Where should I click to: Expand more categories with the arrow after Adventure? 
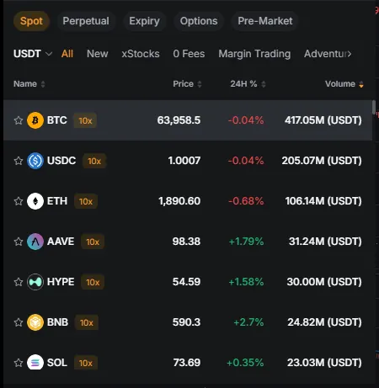(x=350, y=54)
